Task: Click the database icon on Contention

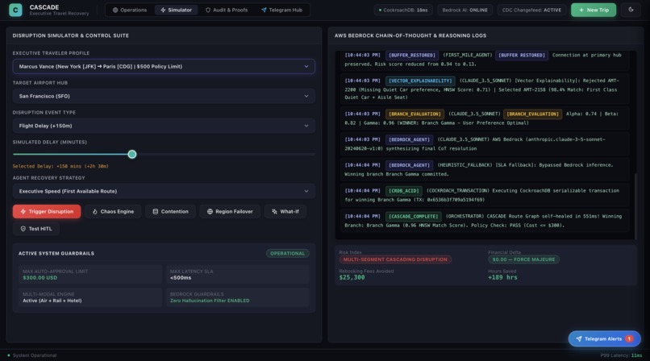Action: (155, 212)
